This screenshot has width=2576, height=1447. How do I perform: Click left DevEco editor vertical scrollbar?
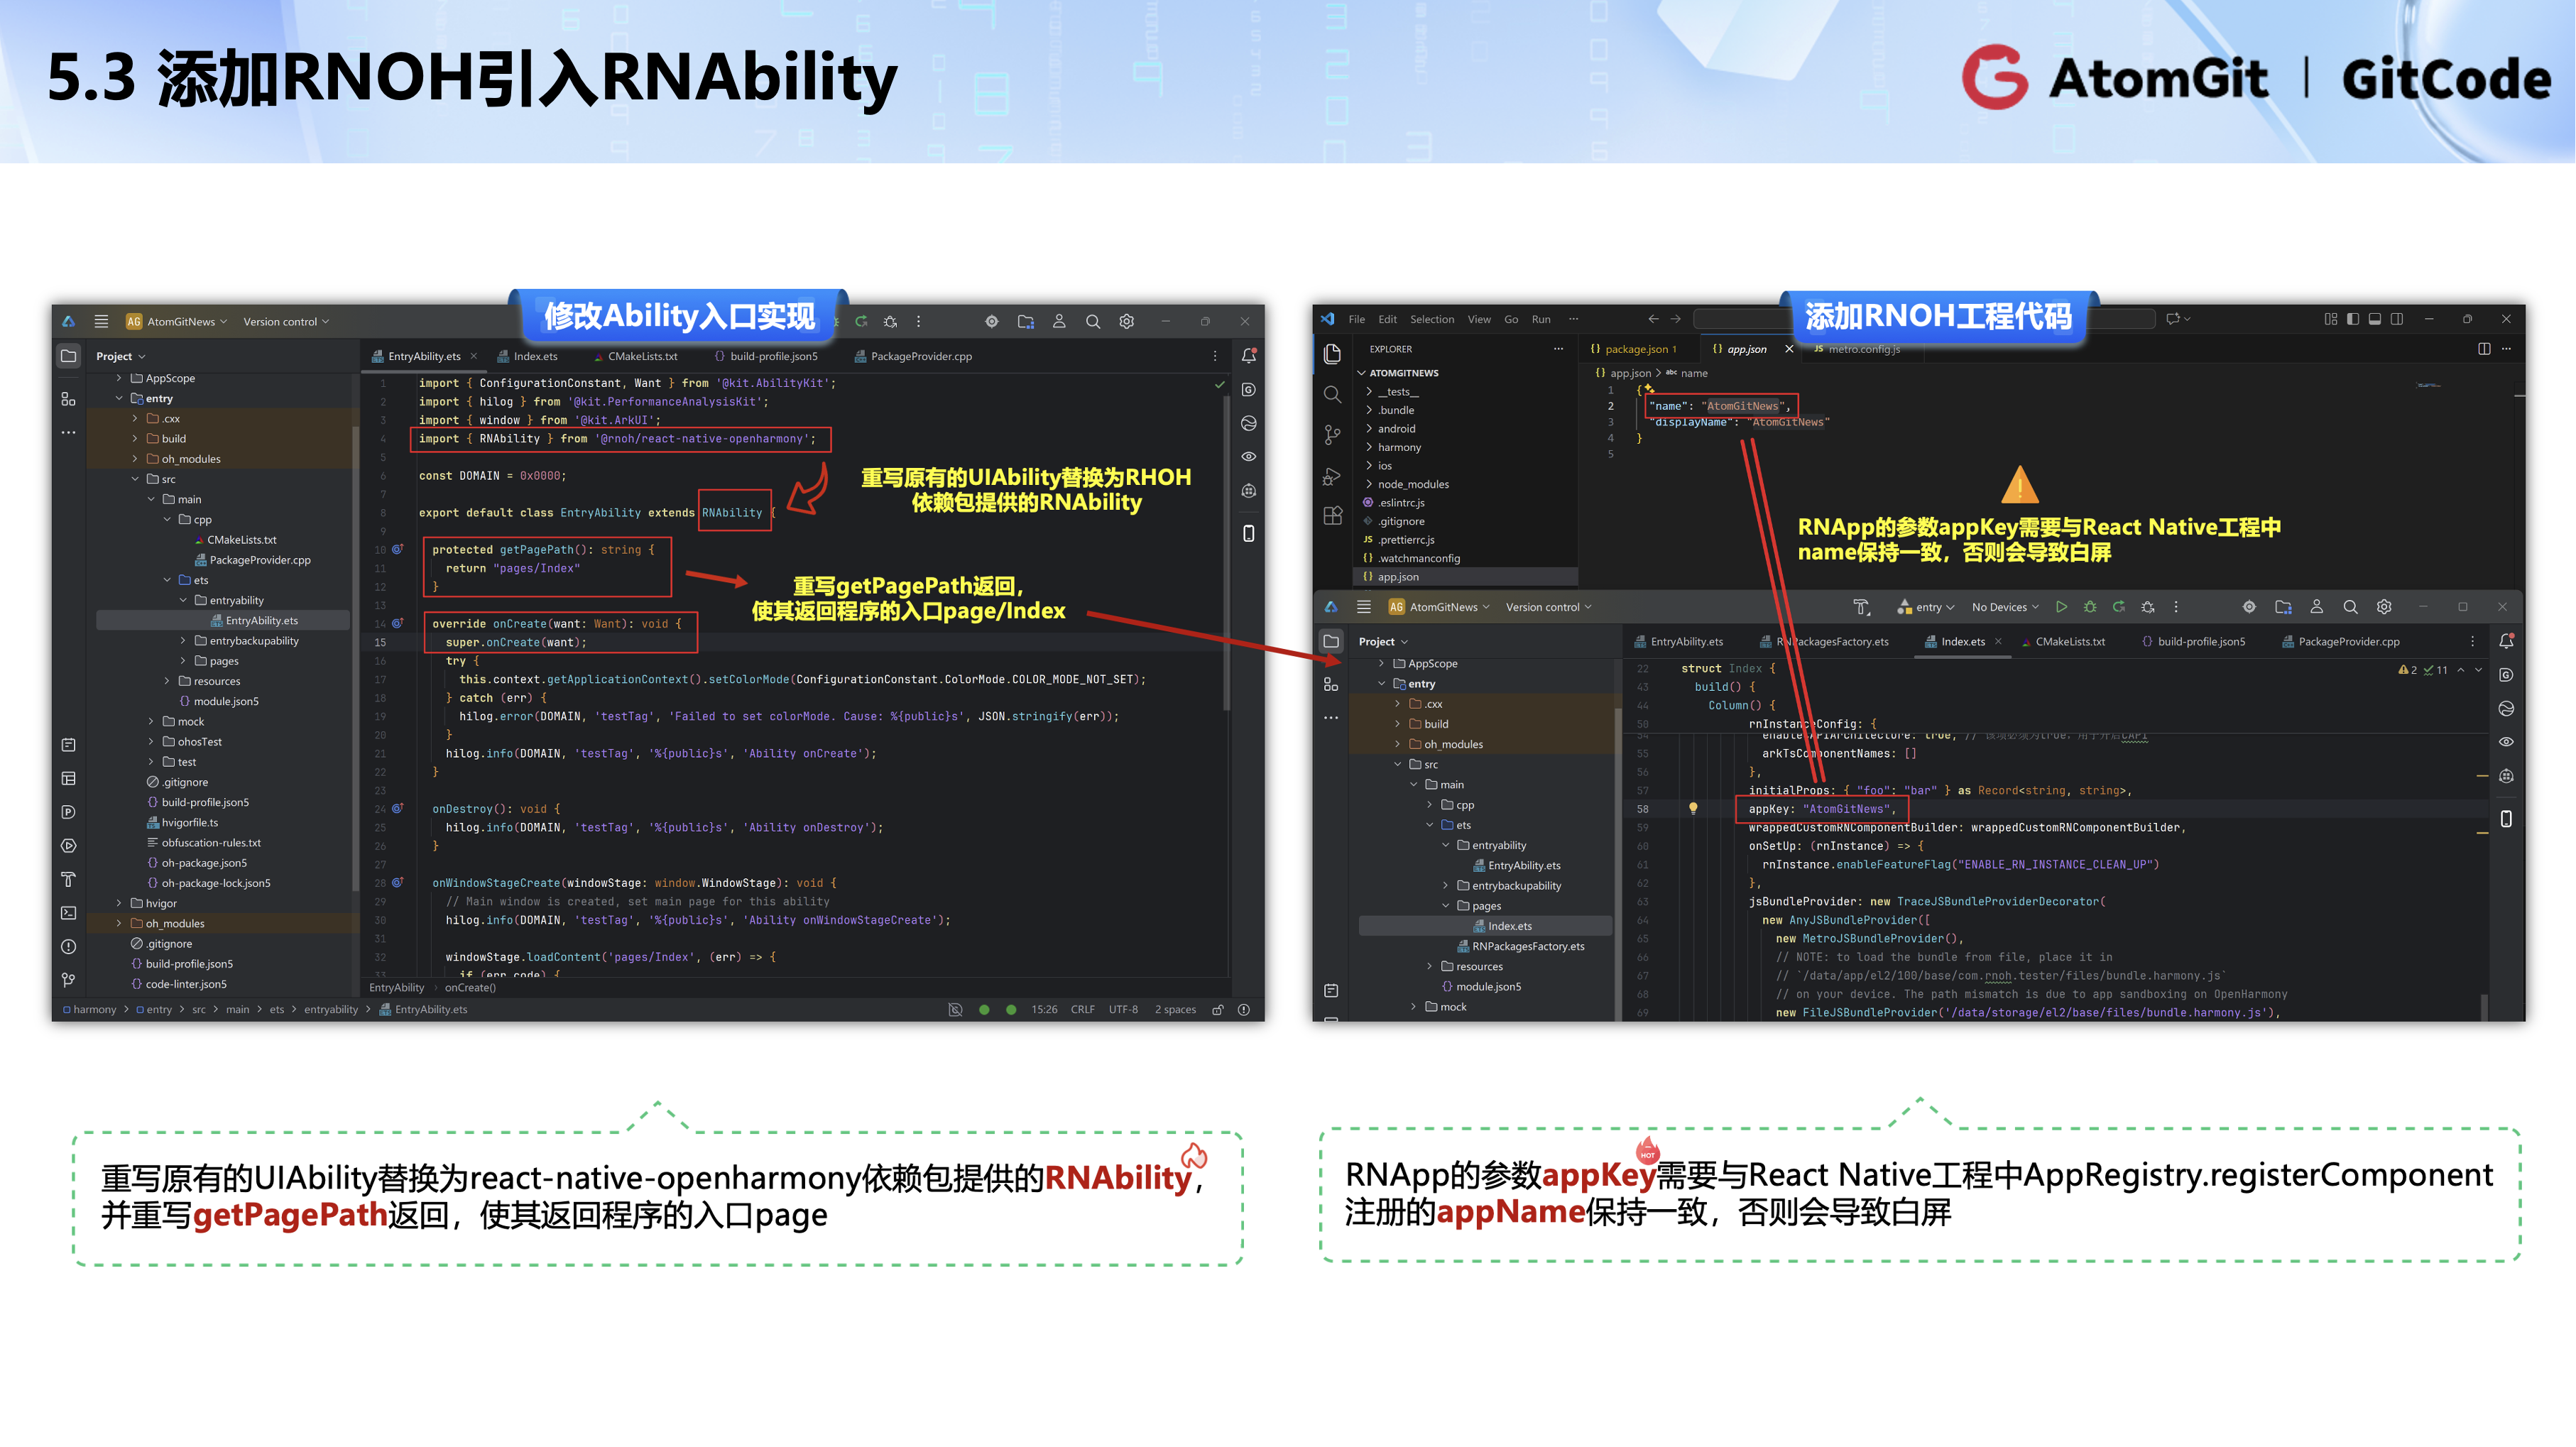[x=1226, y=553]
